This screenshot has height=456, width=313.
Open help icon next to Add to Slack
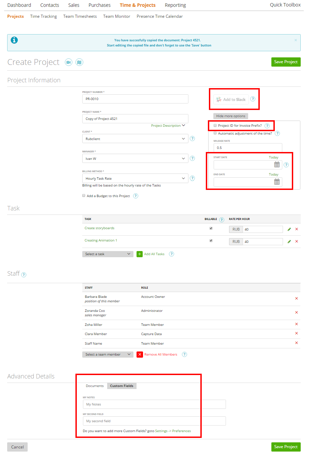253,99
